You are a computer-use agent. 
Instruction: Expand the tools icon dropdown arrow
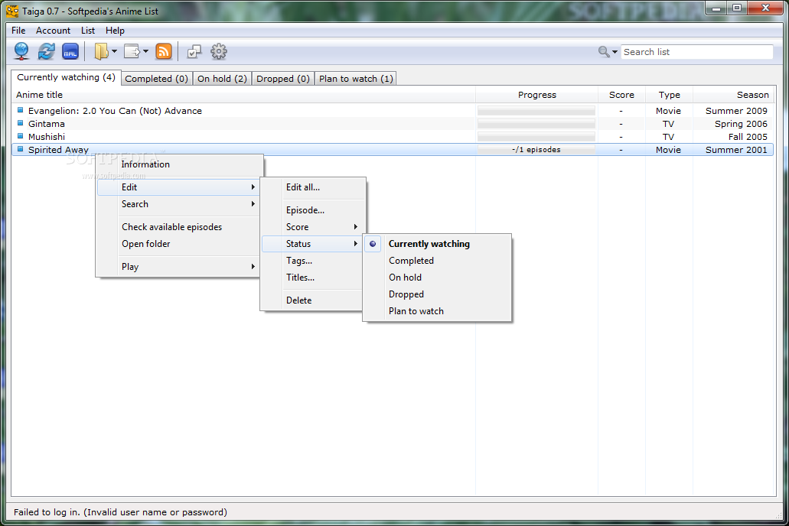[x=145, y=51]
